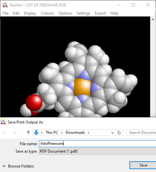The image size is (156, 172).
Task: Open the Display menu
Action: pos(30,13)
